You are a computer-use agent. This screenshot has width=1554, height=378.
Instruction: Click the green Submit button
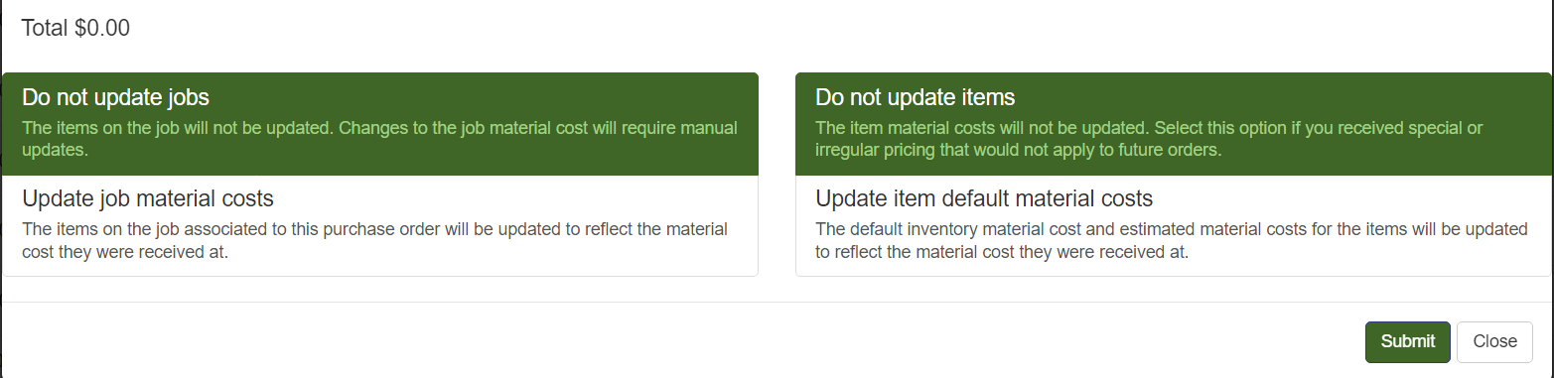tap(1407, 341)
